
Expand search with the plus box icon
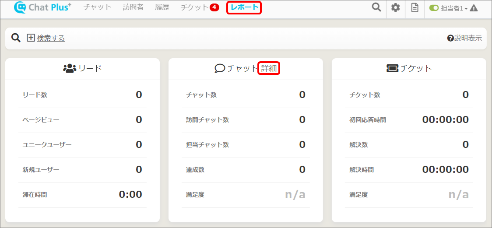click(x=31, y=38)
